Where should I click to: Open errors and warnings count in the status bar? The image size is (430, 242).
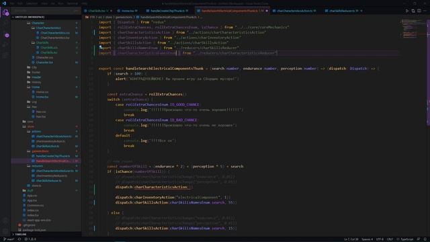[x=30, y=239]
